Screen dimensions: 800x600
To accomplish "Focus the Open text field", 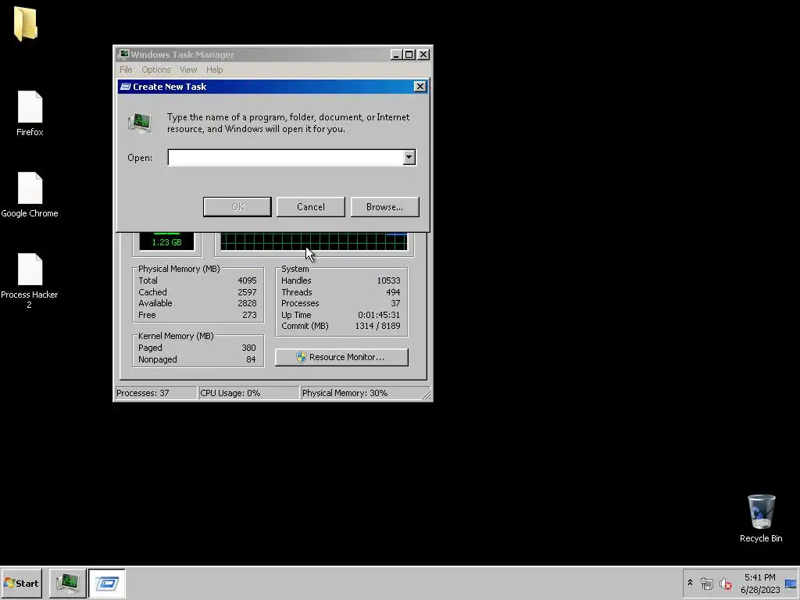I will click(286, 158).
